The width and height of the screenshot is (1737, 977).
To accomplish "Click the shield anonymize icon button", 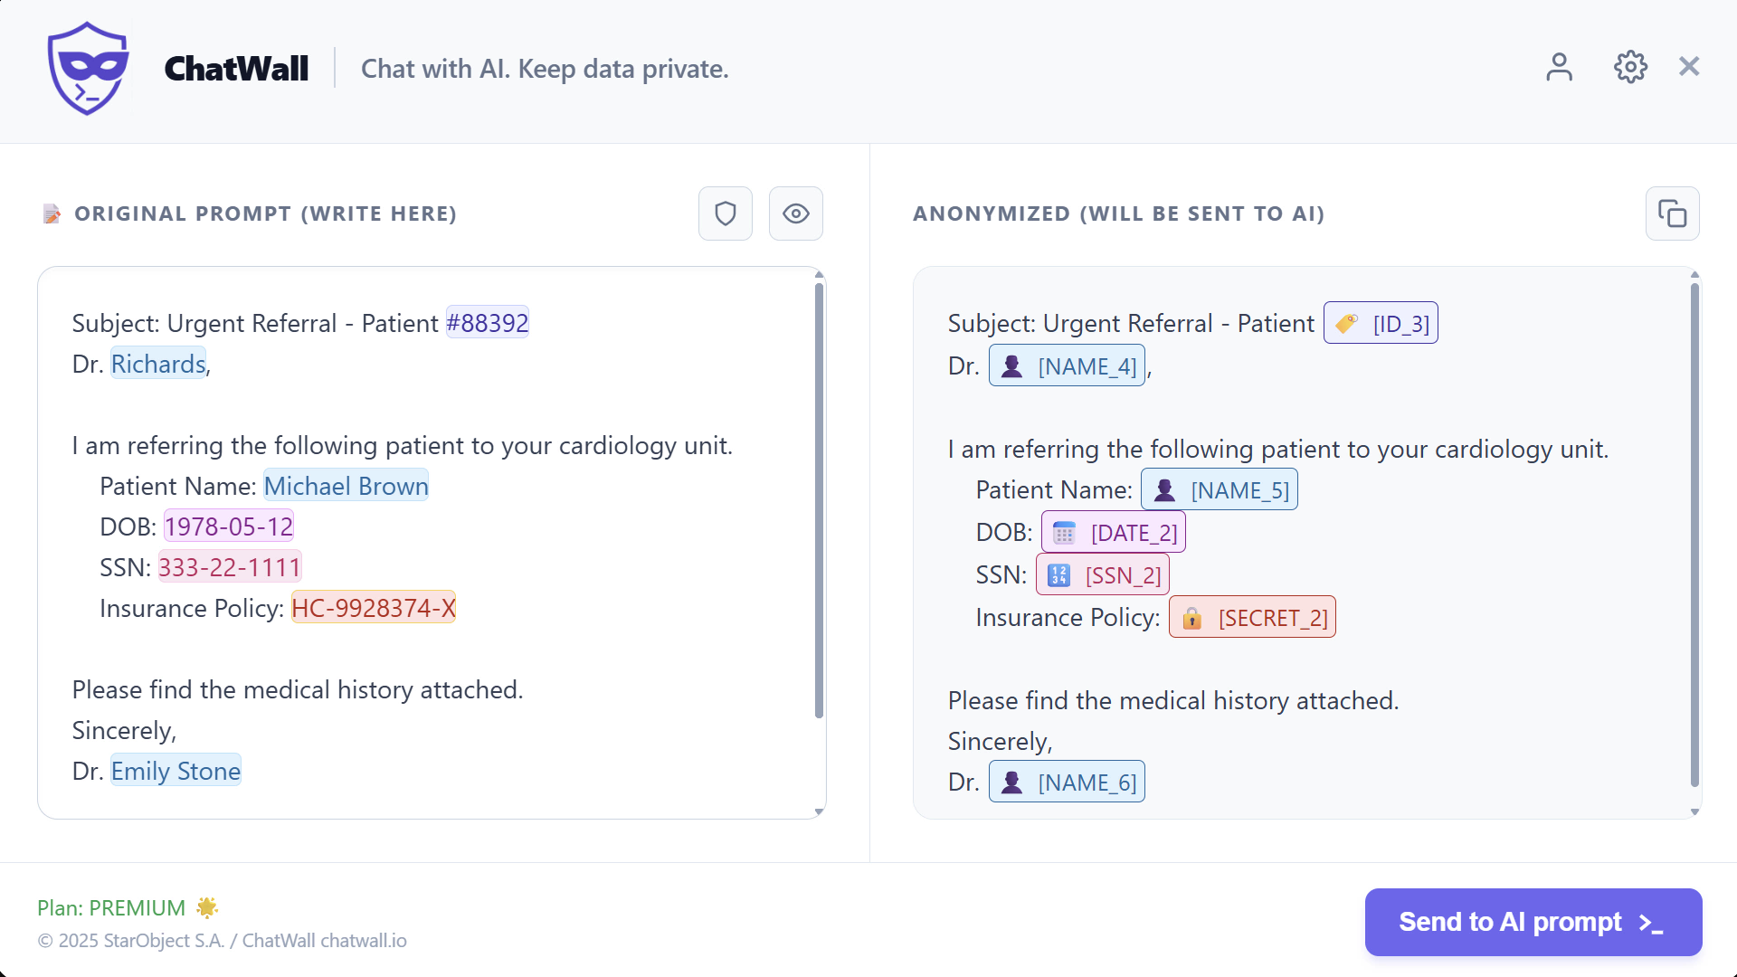I will [725, 213].
